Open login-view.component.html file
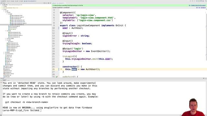207x116 pixels. point(17,22)
